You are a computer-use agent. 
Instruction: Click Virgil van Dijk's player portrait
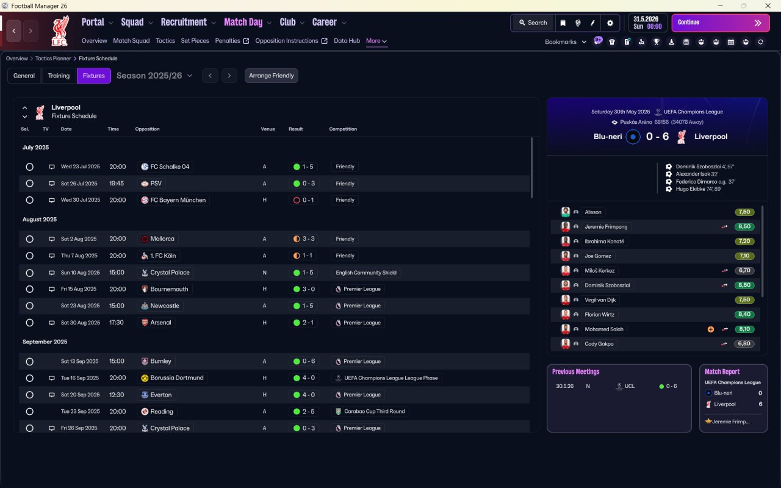(566, 300)
